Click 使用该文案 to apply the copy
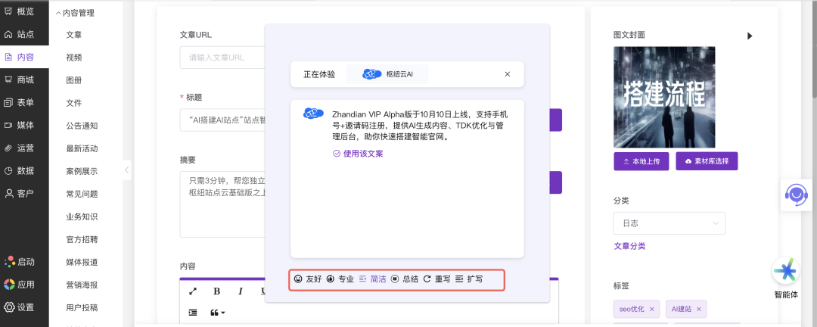The height and width of the screenshot is (327, 817). point(358,154)
